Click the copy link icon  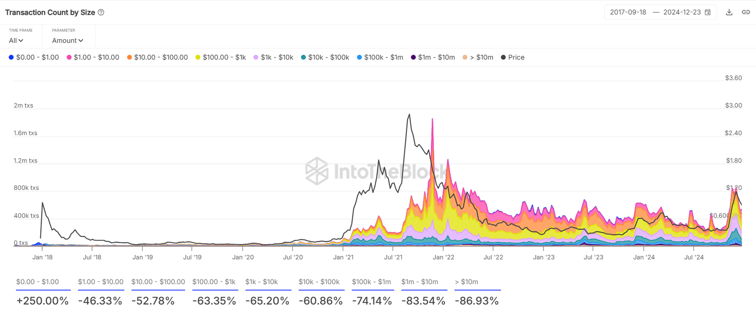click(746, 12)
